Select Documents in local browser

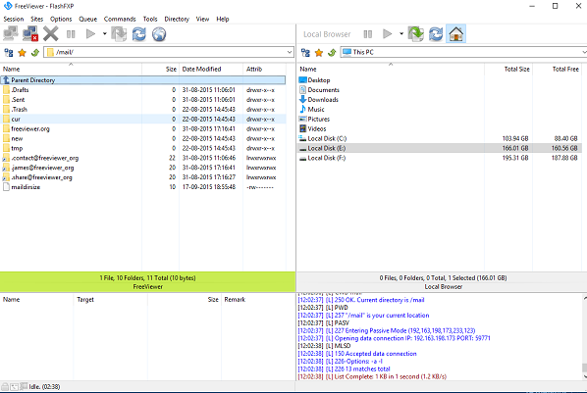pos(440,90)
